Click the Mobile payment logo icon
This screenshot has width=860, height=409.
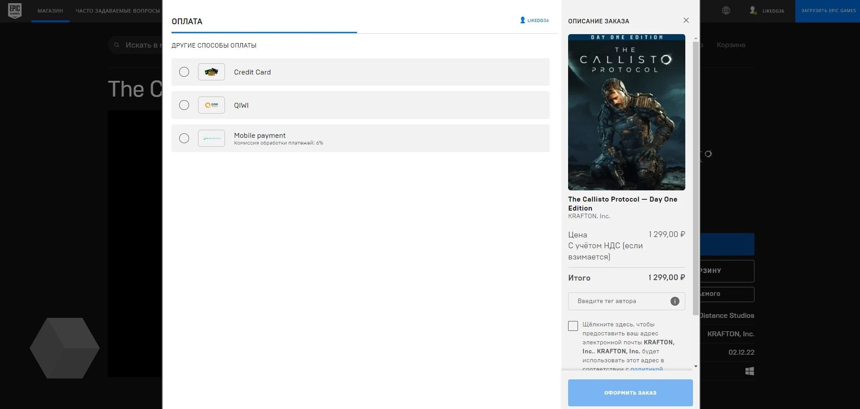point(212,138)
